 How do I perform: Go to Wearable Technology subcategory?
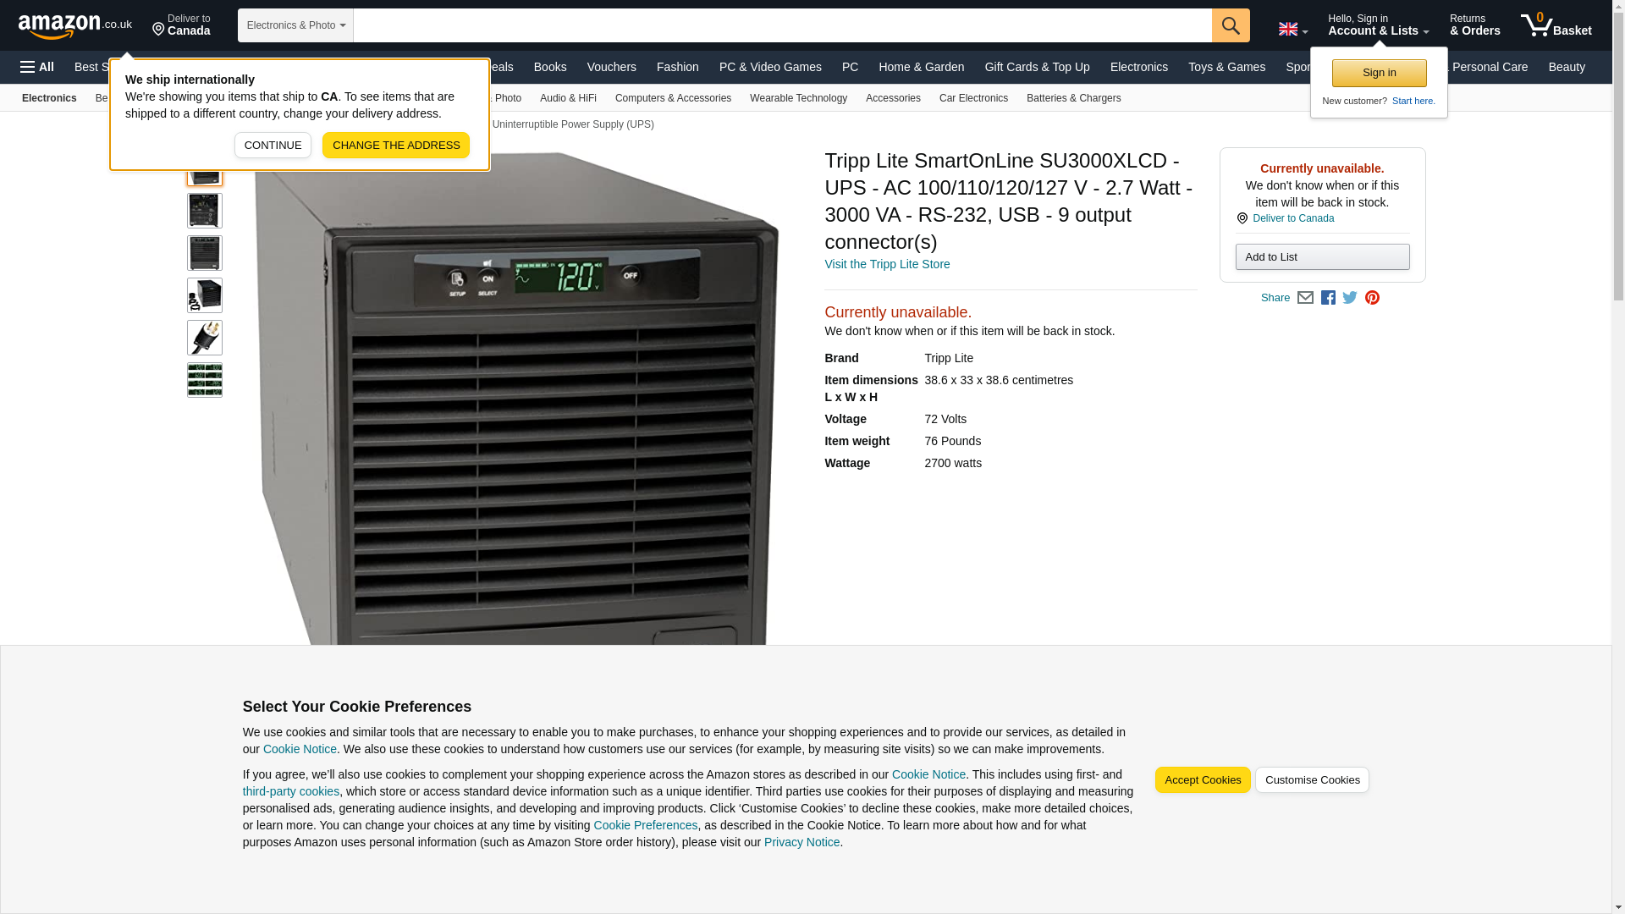pos(798,98)
